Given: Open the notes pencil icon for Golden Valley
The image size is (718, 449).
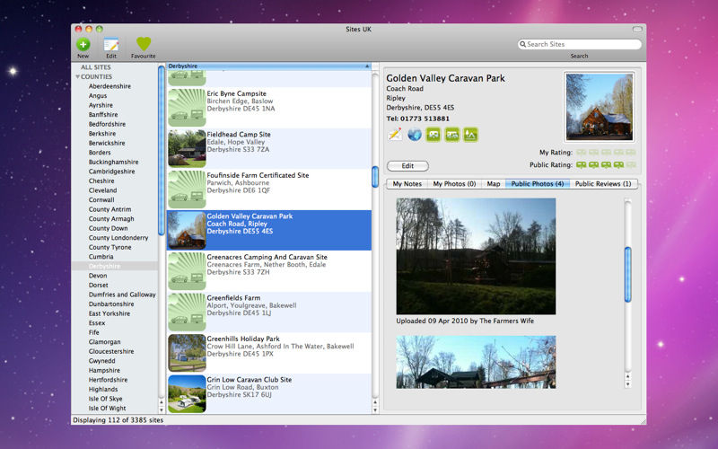Looking at the screenshot, I should [x=395, y=135].
